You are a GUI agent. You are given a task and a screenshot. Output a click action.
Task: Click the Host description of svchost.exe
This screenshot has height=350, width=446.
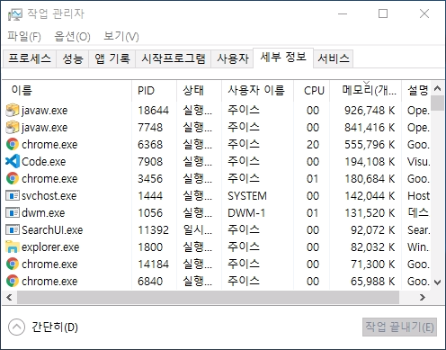(418, 196)
